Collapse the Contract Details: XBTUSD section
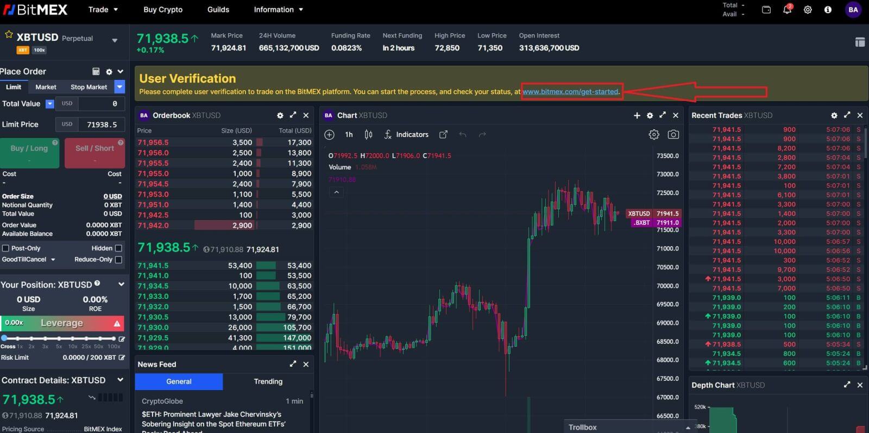The image size is (869, 433). point(121,380)
